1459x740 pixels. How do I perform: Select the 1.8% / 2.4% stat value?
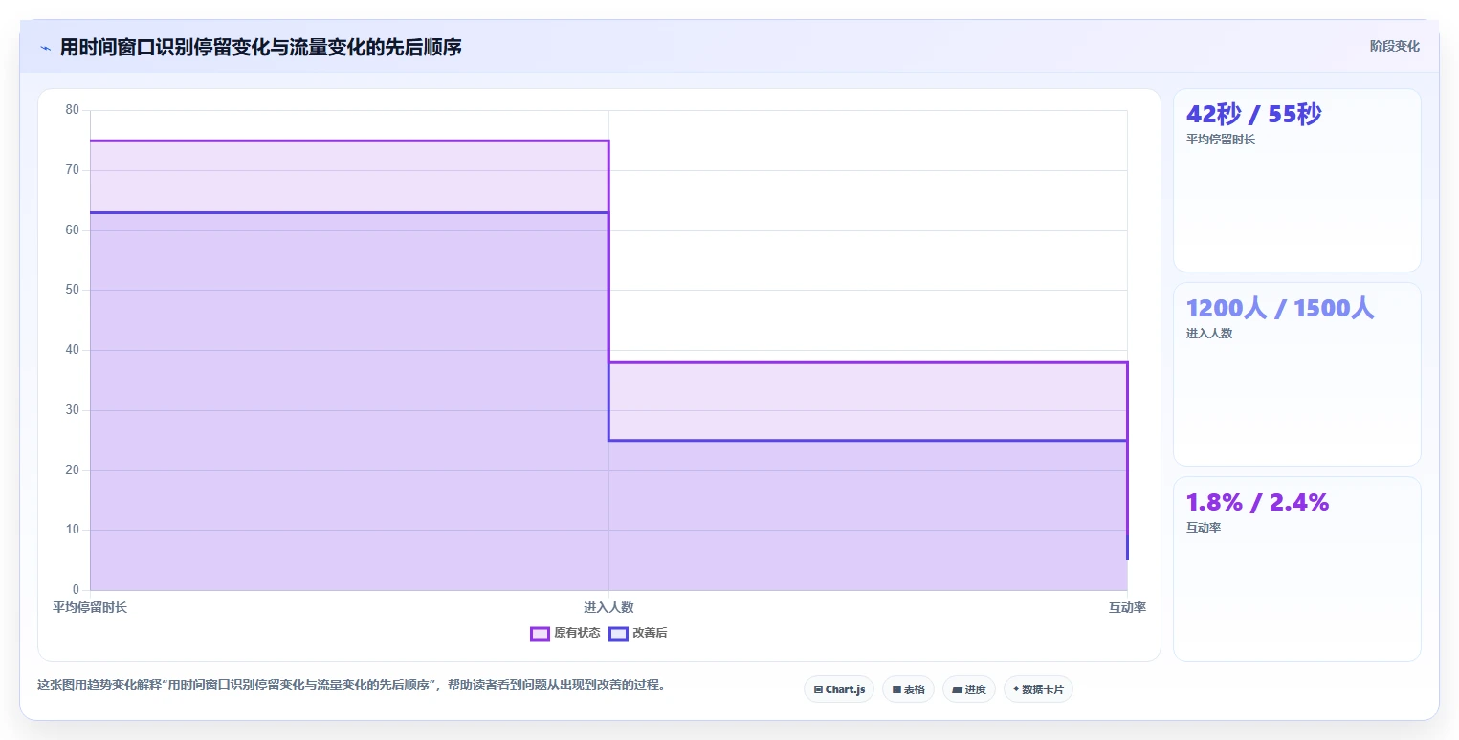(1257, 502)
